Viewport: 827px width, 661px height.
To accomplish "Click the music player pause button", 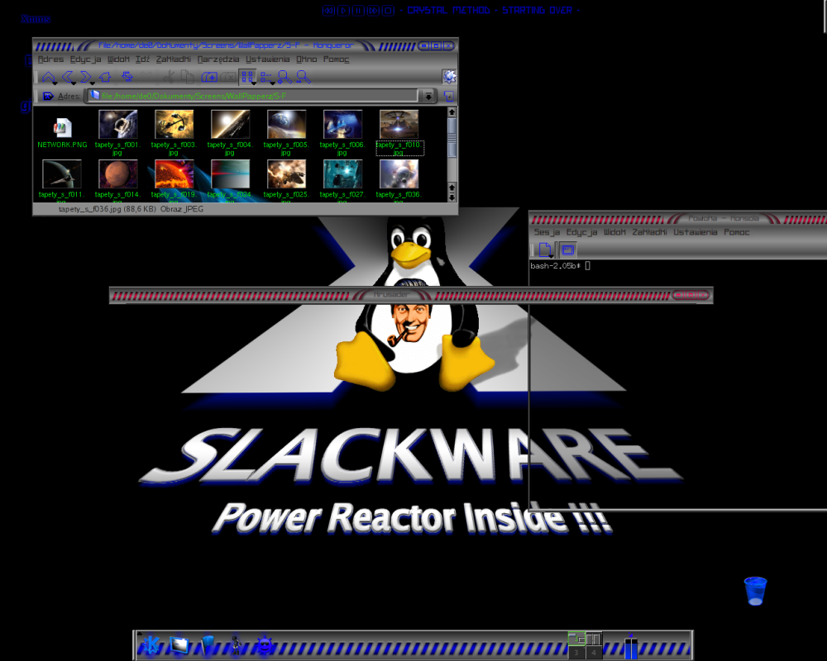I will coord(358,11).
